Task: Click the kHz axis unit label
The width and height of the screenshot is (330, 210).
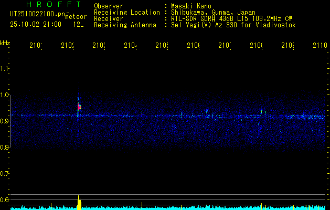Action: tap(5, 43)
